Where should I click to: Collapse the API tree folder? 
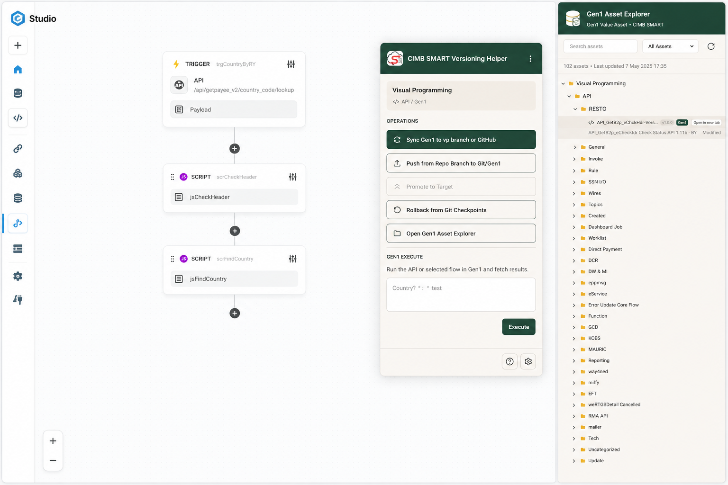click(x=569, y=96)
